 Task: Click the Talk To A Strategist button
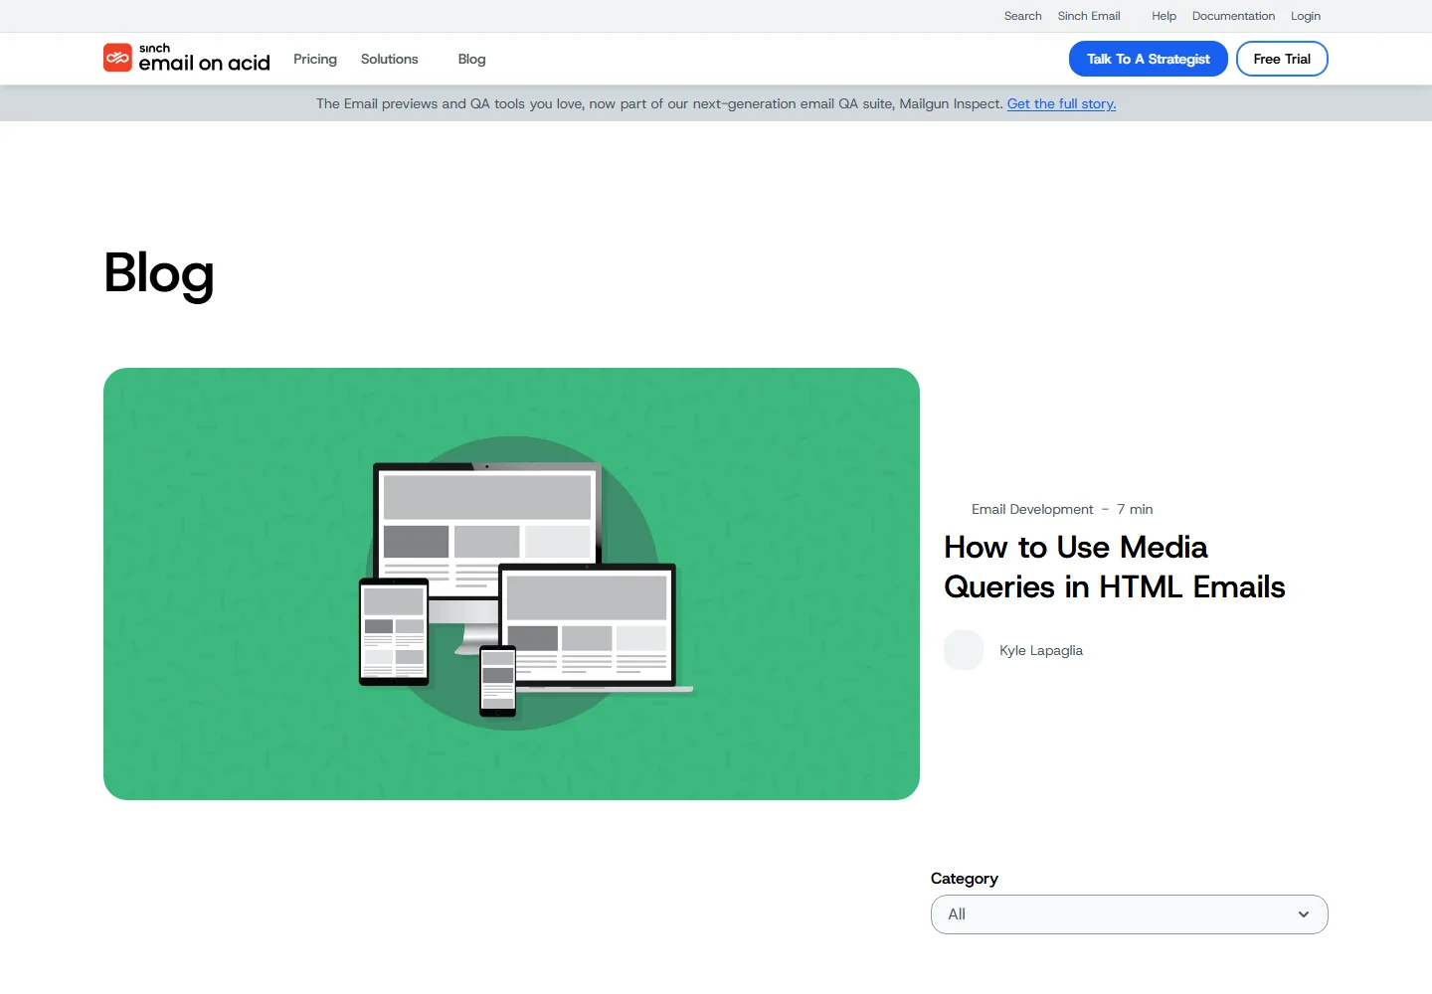[x=1149, y=59]
